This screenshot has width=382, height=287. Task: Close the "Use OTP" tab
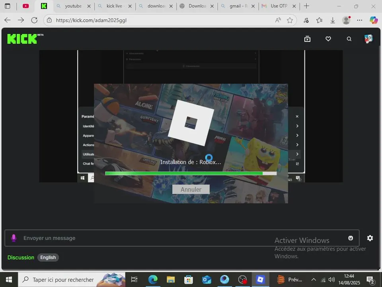click(x=294, y=6)
